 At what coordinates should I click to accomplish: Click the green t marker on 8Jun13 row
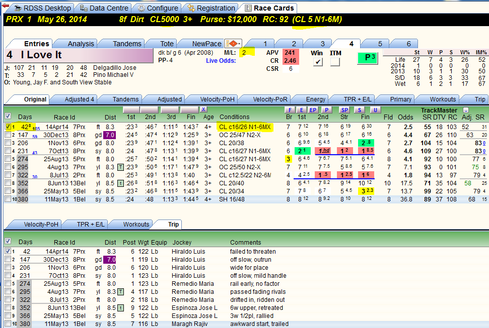(120, 183)
